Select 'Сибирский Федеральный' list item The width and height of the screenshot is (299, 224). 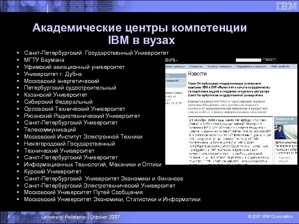(x=58, y=102)
